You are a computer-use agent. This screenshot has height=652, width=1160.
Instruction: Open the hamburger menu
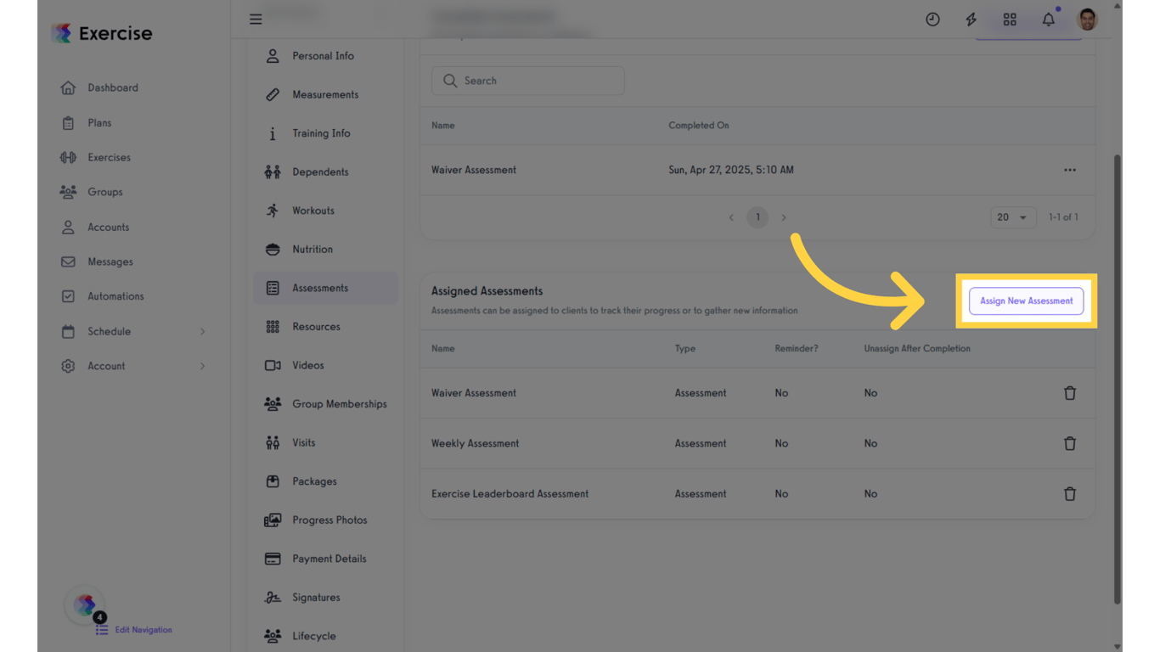(x=256, y=19)
